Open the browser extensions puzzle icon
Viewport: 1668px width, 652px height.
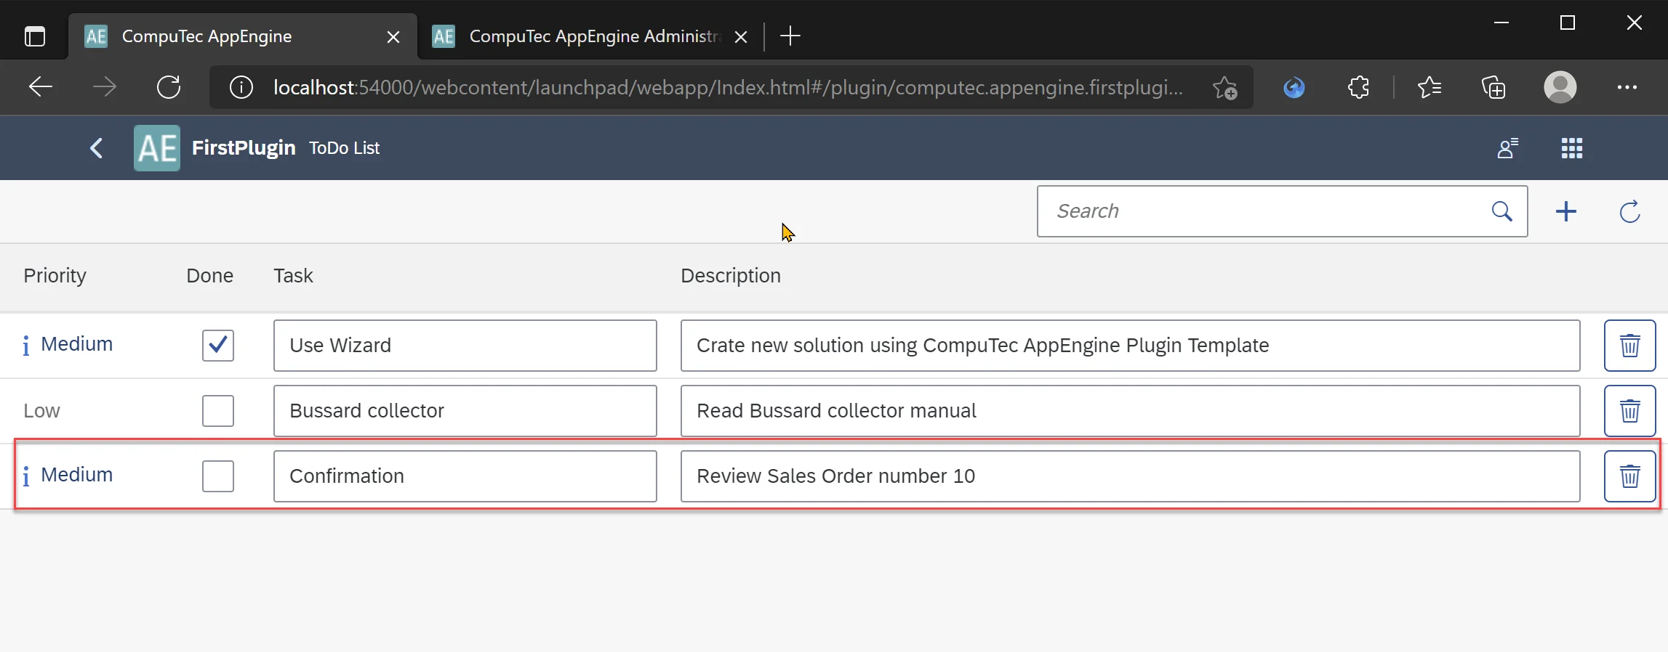[x=1358, y=88]
